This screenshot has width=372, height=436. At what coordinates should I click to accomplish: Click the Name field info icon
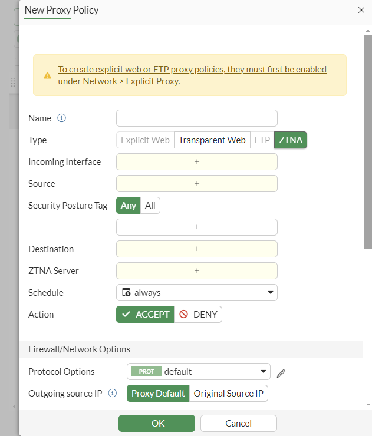(62, 118)
